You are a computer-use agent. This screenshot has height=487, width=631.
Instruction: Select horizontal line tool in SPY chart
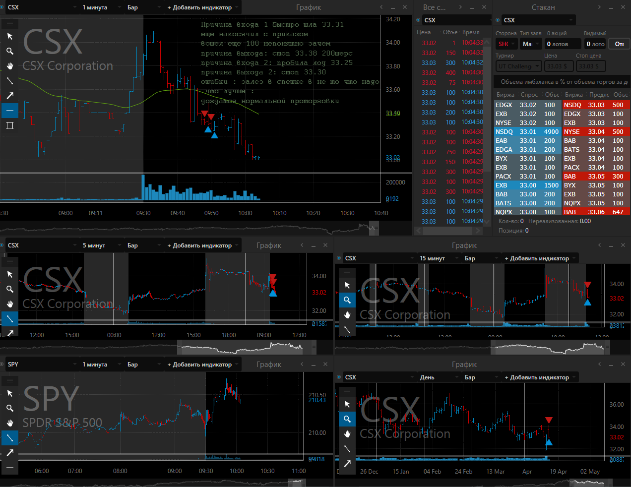click(x=10, y=467)
